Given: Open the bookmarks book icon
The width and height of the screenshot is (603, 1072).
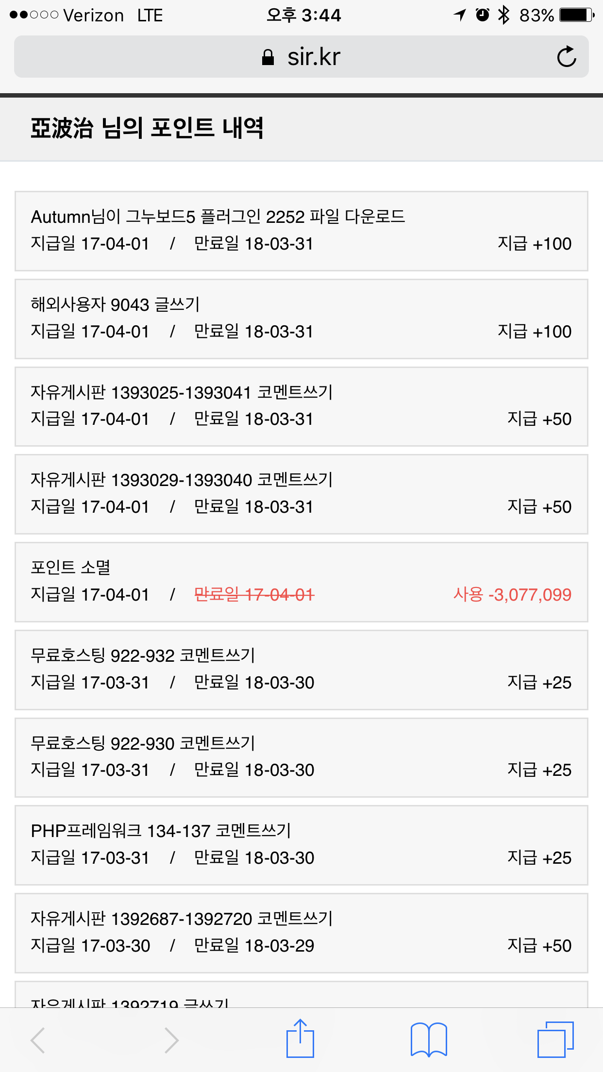Looking at the screenshot, I should [x=428, y=1039].
